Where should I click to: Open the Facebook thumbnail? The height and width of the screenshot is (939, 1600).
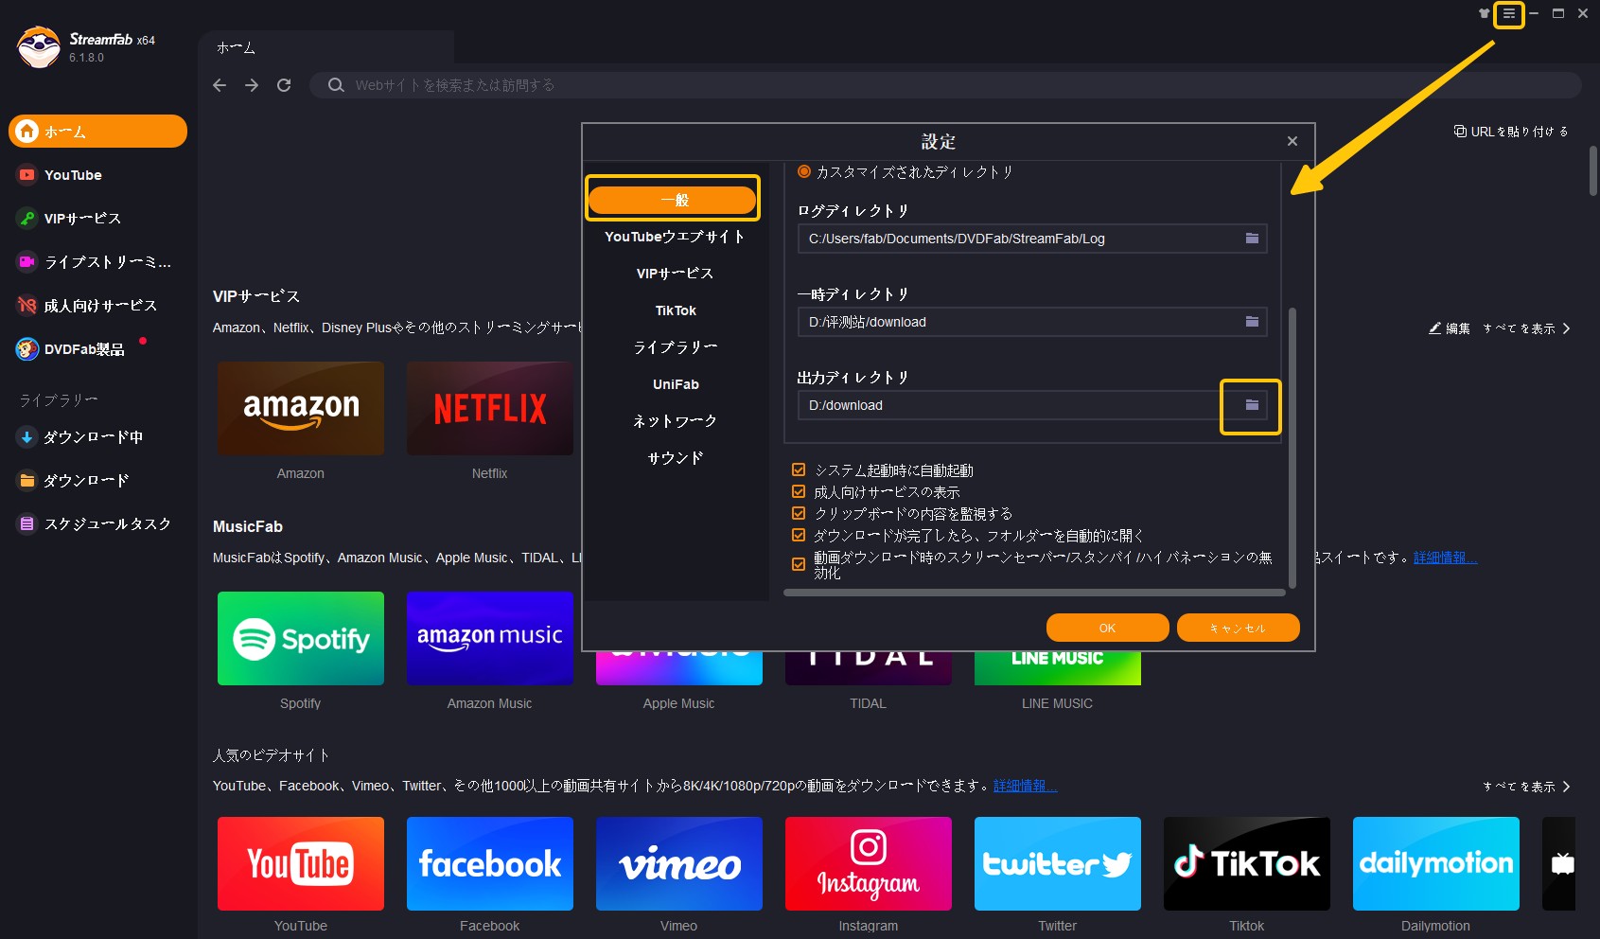490,864
